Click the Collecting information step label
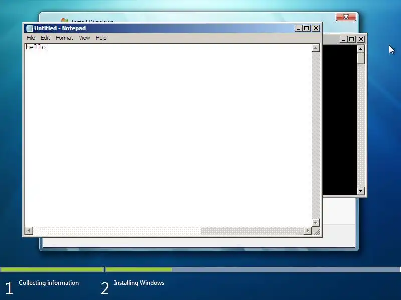 (x=49, y=283)
